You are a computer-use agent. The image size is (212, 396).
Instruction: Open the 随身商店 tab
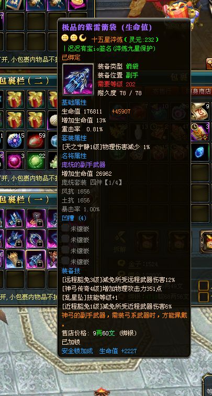201,91
